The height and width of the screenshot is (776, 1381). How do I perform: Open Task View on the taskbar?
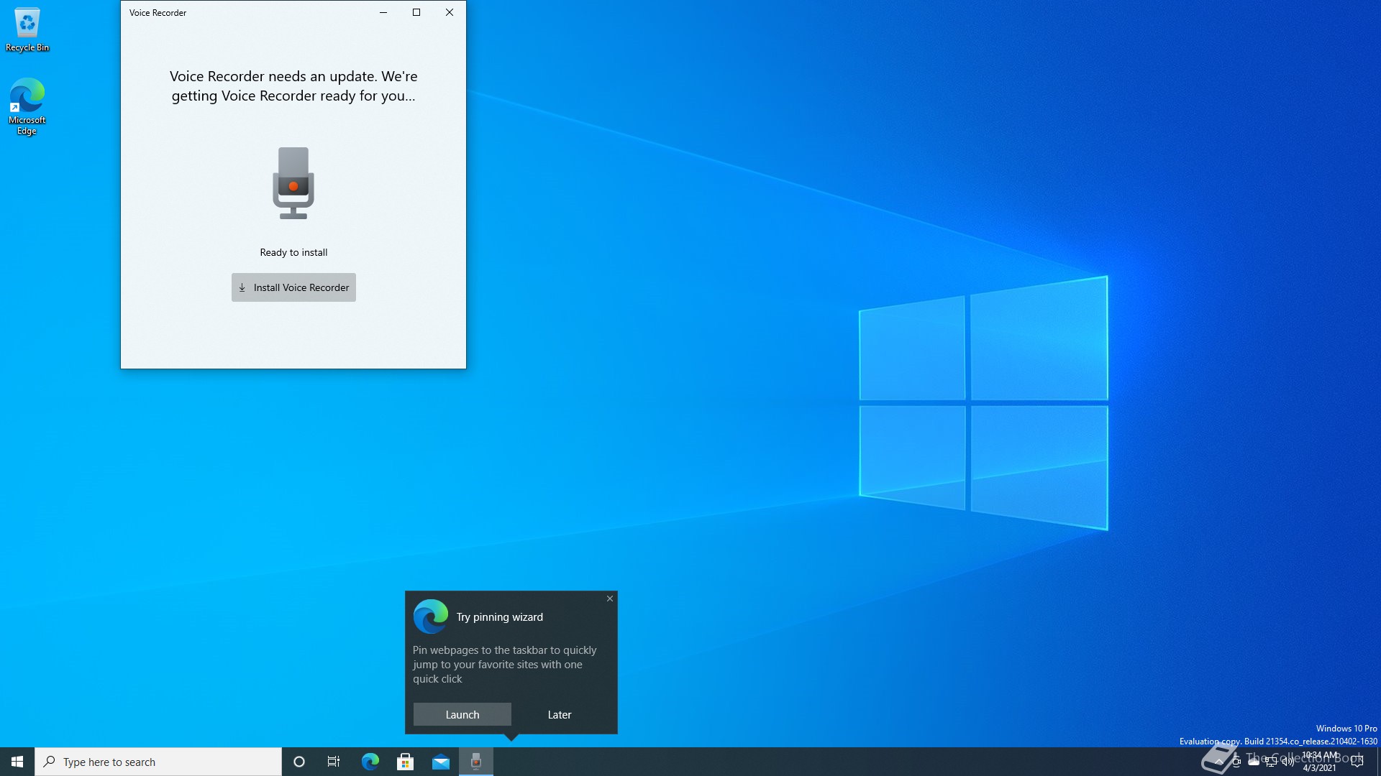334,762
